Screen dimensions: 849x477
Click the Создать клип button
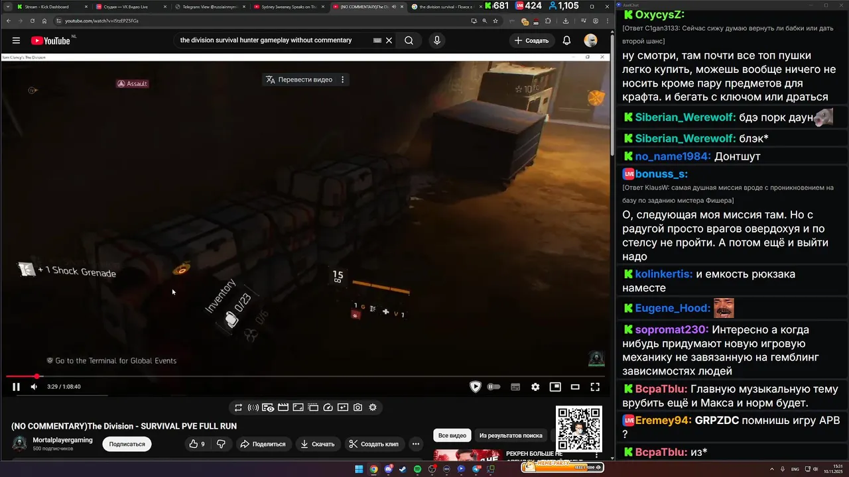[374, 444]
